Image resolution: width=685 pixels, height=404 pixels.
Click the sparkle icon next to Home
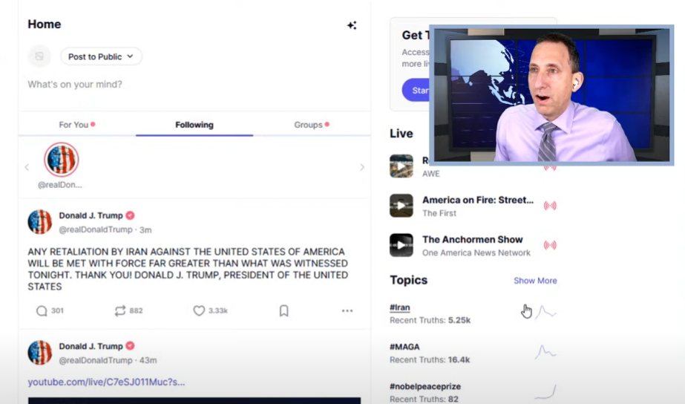pos(352,25)
